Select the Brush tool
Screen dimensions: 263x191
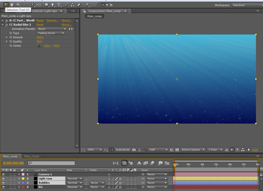67,5
